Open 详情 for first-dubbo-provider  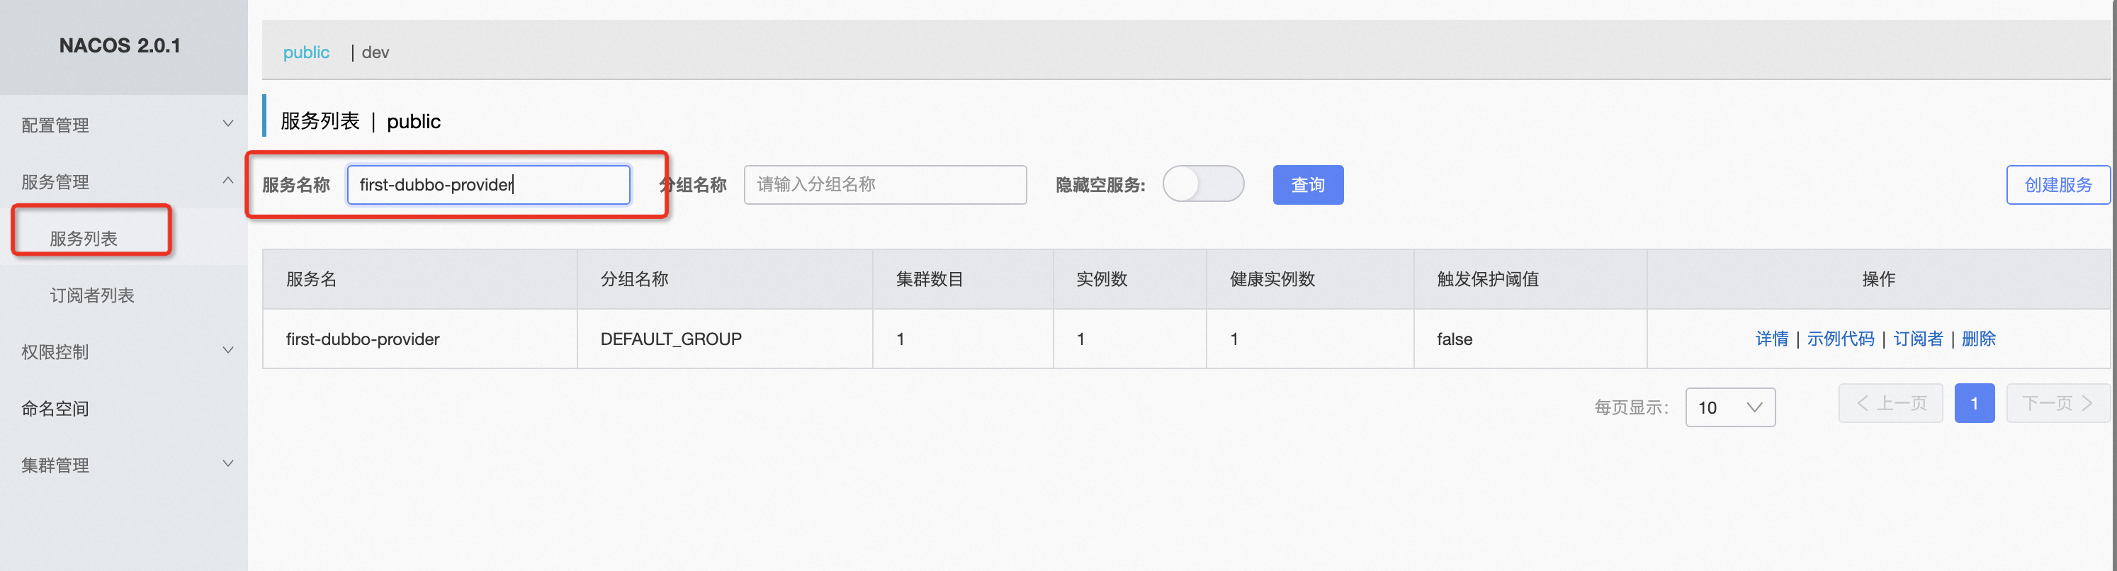(x=1771, y=339)
